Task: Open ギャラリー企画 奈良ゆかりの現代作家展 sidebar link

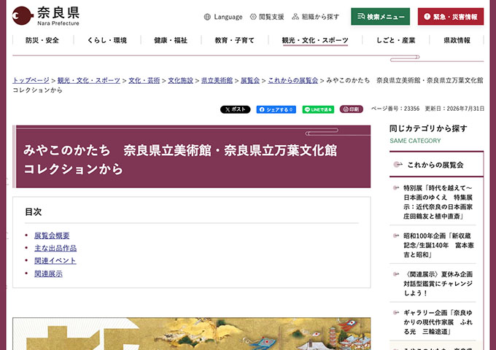Action: click(x=438, y=322)
